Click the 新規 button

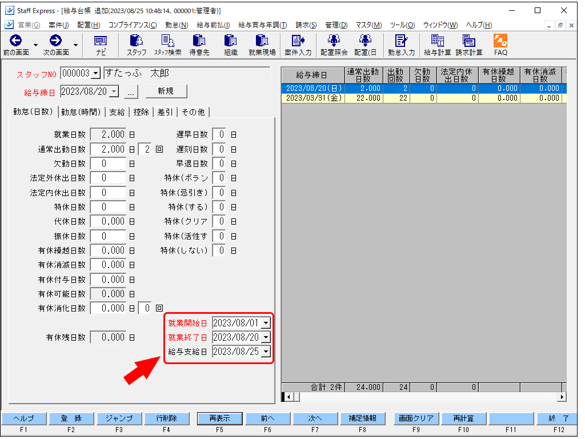tap(166, 91)
